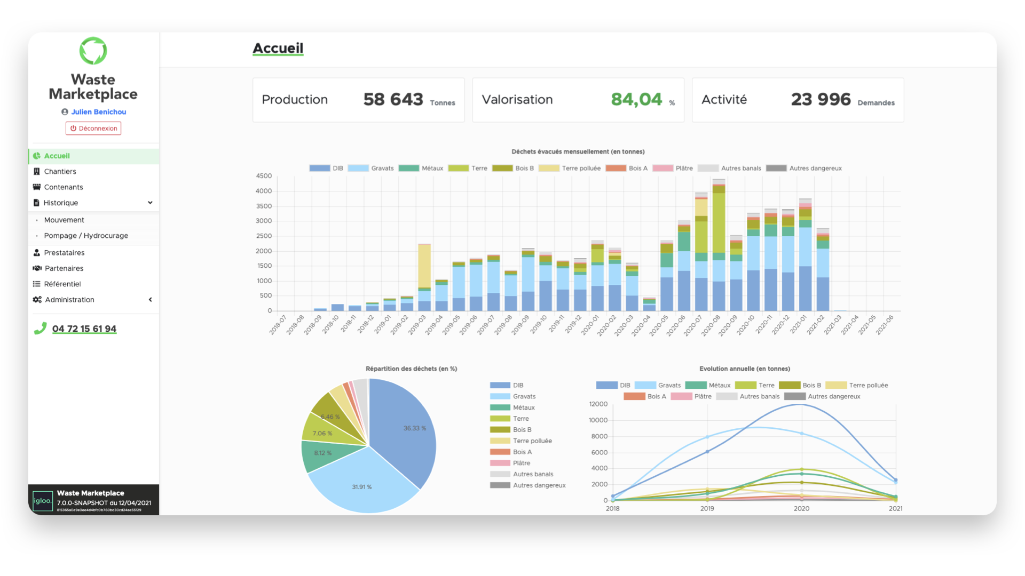This screenshot has width=1025, height=576.
Task: Click the Partenaires handshake icon
Action: pyautogui.click(x=37, y=268)
